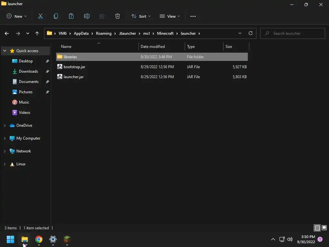Select Pictures in Quick access
329x247 pixels.
coord(26,92)
